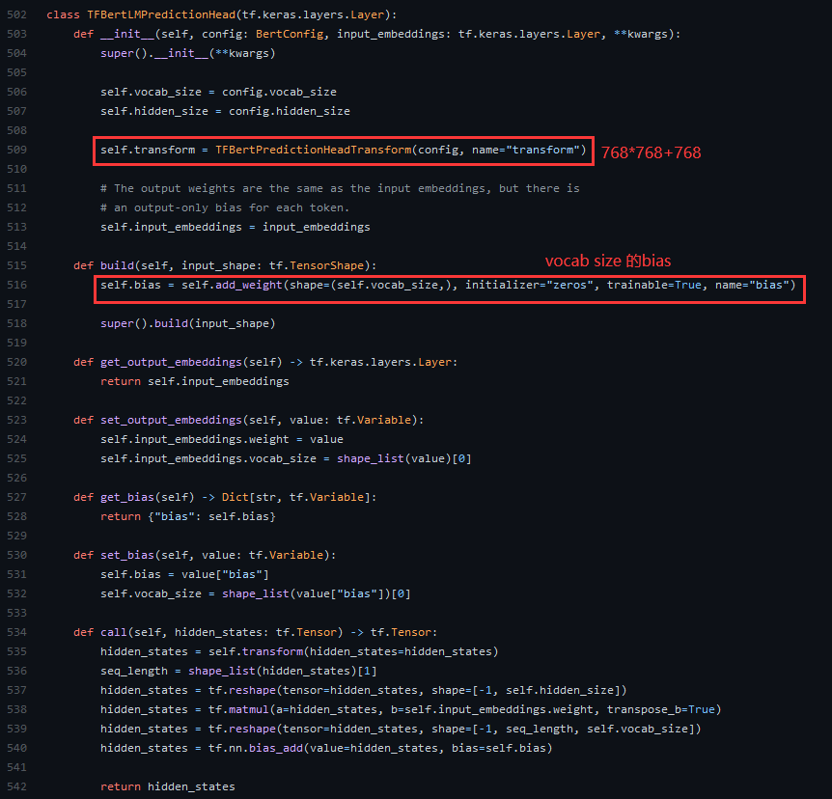
Task: Click line number 509
Action: tap(16, 151)
